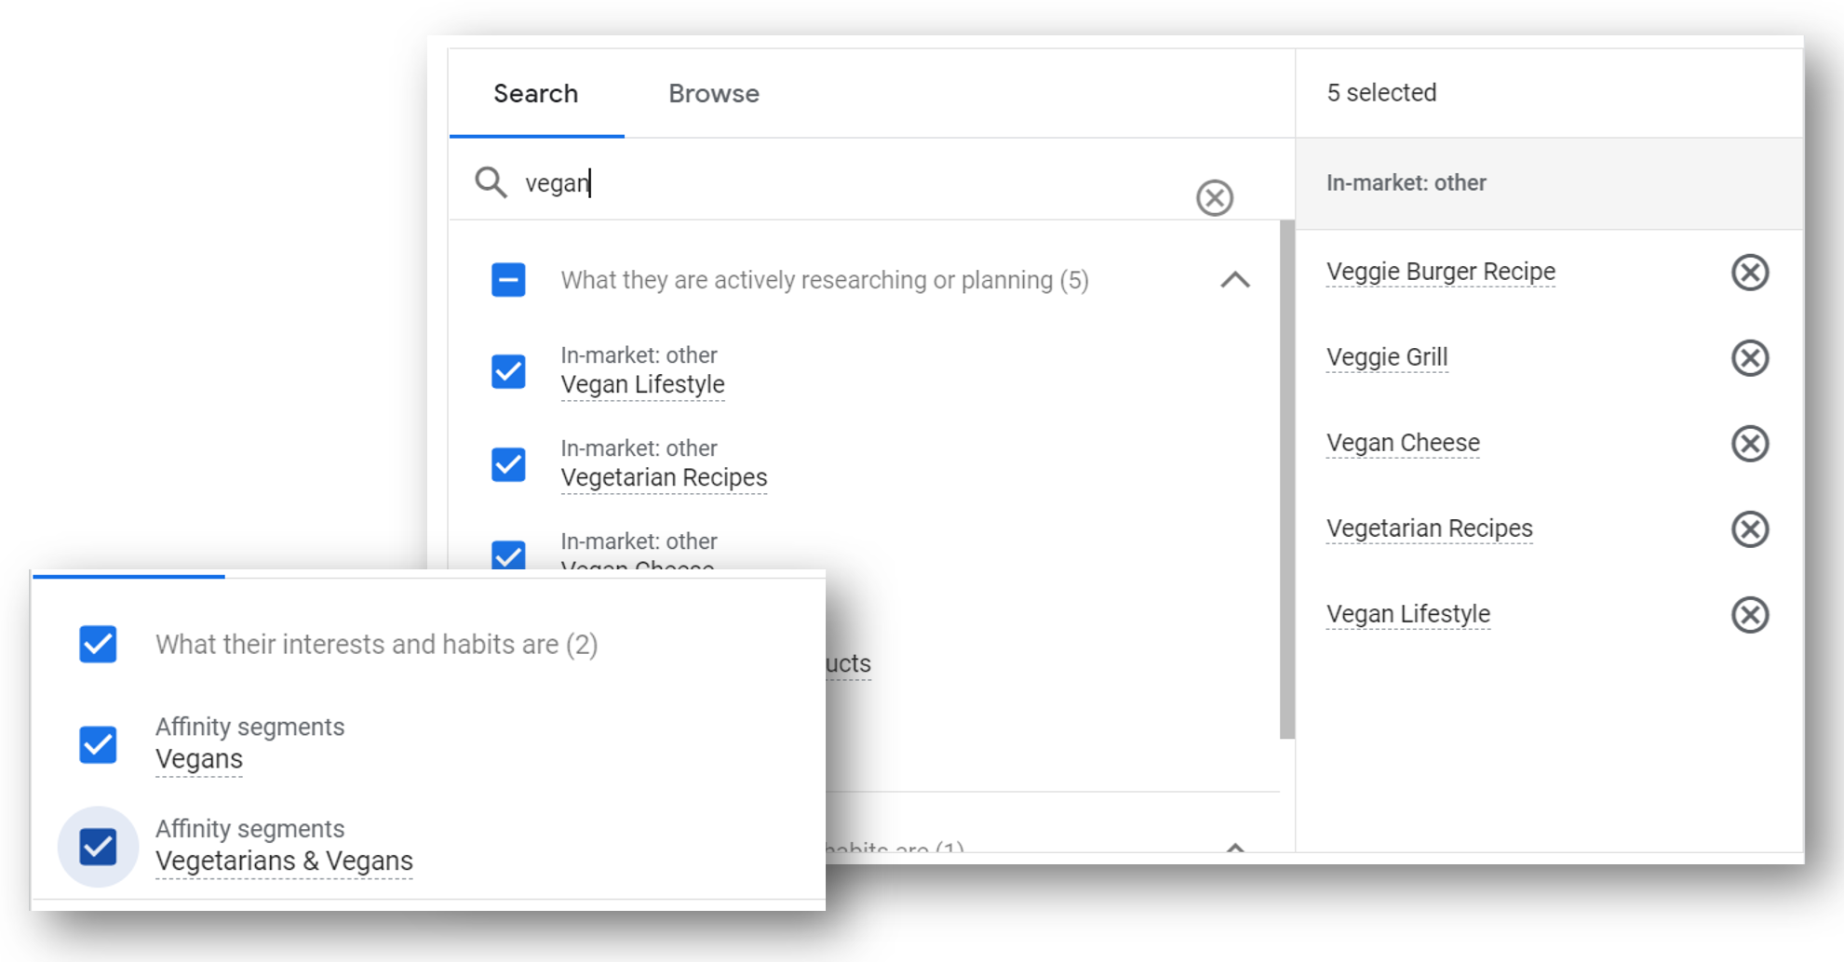The image size is (1844, 962).
Task: Remove Vegetarian Recipes from the selected list
Action: 1751,528
